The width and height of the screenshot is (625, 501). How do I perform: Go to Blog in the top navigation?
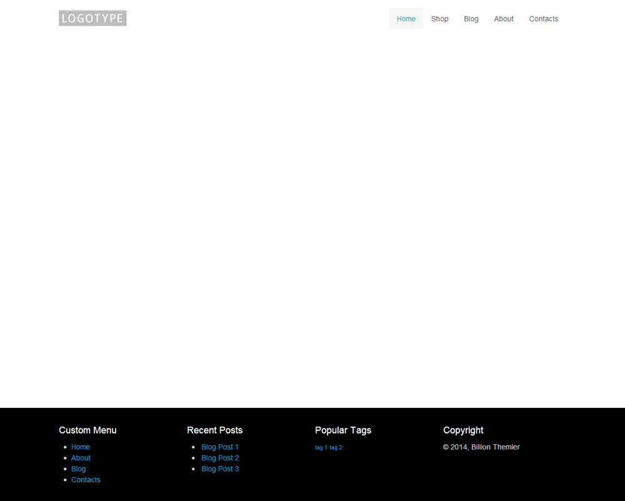pos(471,19)
